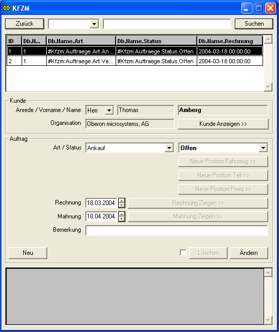This screenshot has width=279, height=332.
Task: Tick the checkbox next to Löschen
Action: pyautogui.click(x=183, y=252)
